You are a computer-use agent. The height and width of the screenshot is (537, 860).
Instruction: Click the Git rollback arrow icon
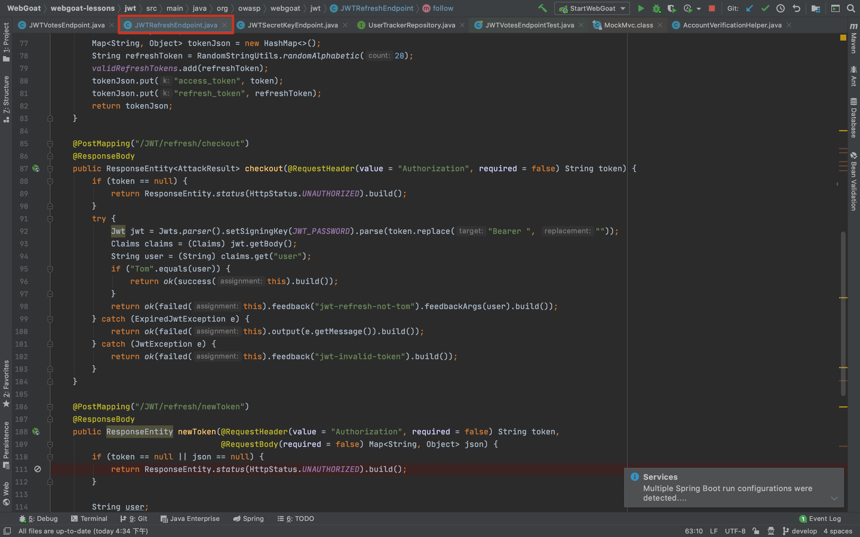796,8
